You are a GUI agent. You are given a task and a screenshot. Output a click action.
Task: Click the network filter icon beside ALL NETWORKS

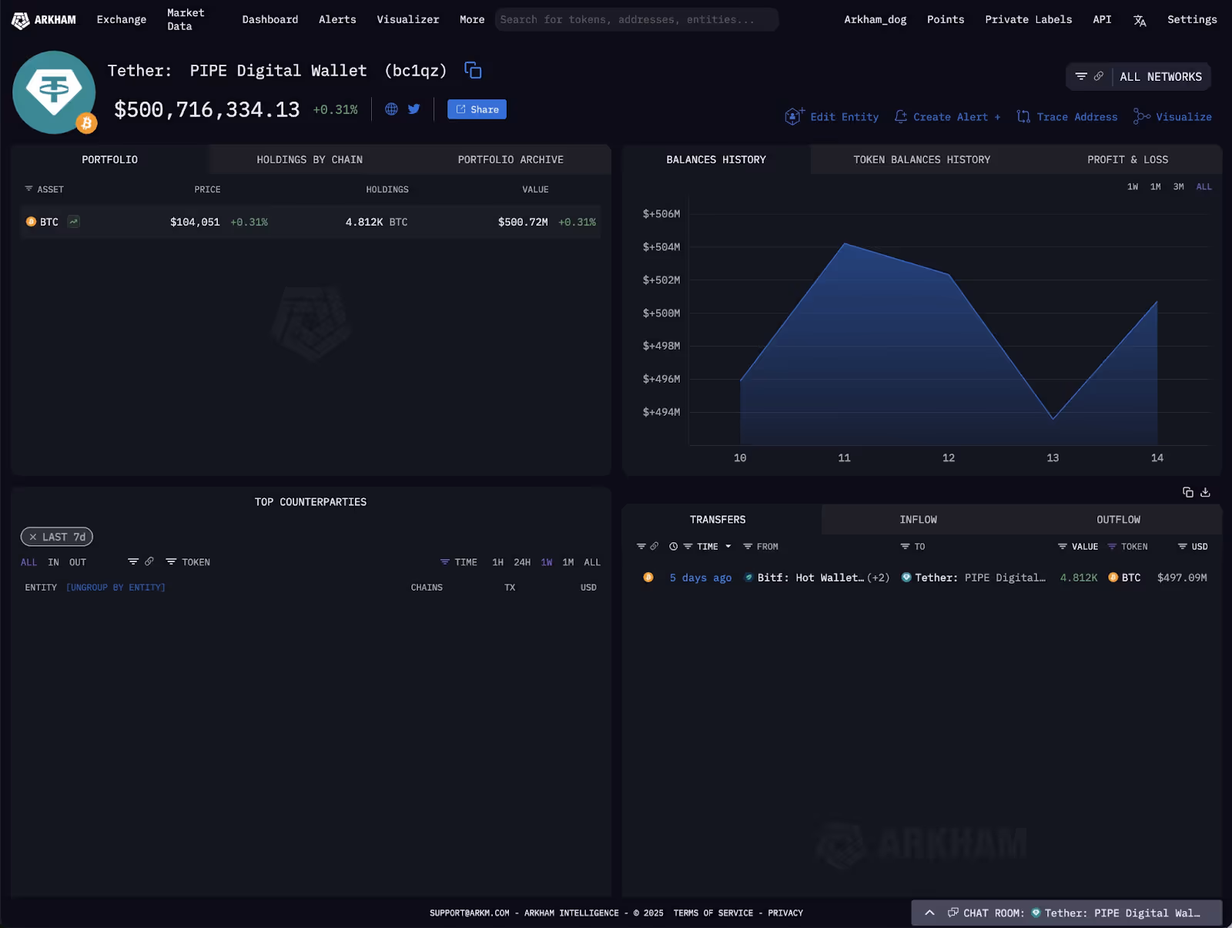1081,76
